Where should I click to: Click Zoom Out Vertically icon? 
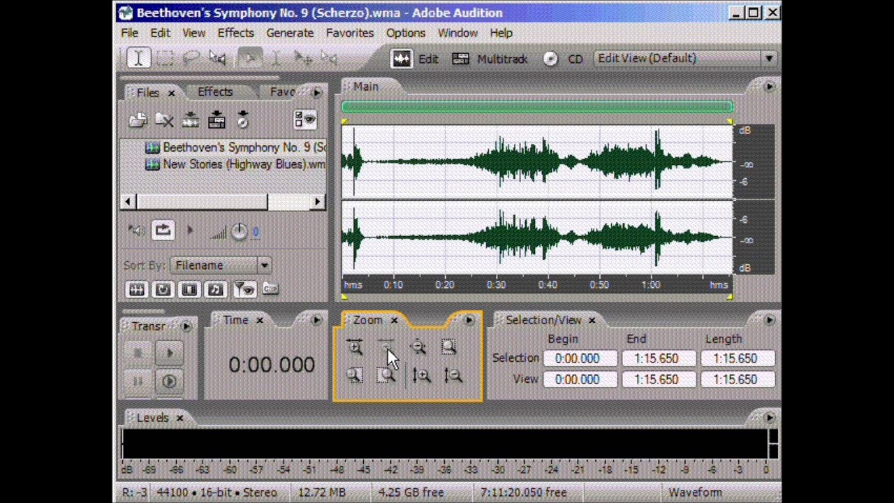[453, 376]
